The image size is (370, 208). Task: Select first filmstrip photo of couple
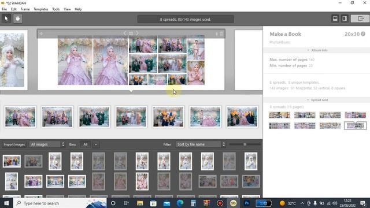(20, 117)
